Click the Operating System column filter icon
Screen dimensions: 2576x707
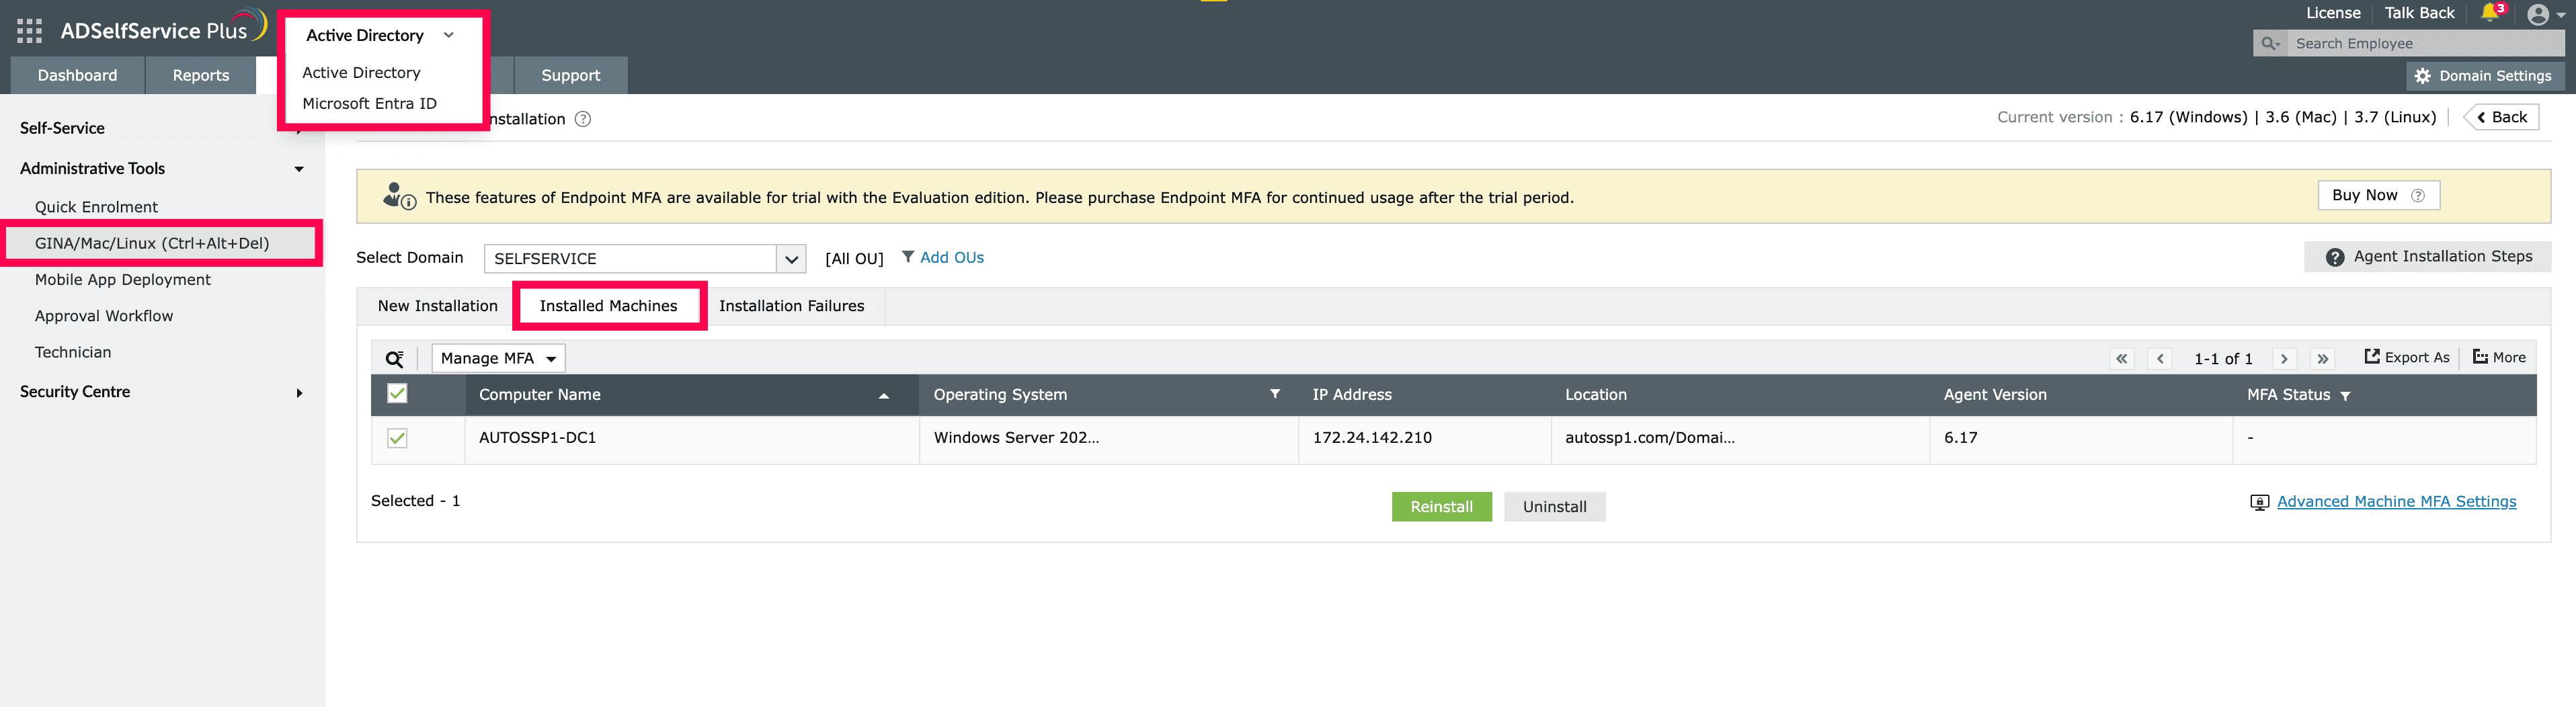(1275, 394)
